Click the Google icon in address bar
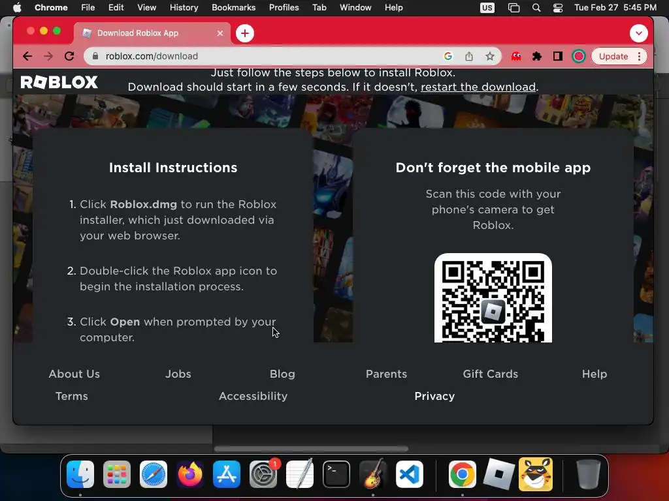 click(448, 56)
